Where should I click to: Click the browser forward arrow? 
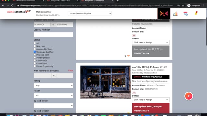click(x=8, y=5)
